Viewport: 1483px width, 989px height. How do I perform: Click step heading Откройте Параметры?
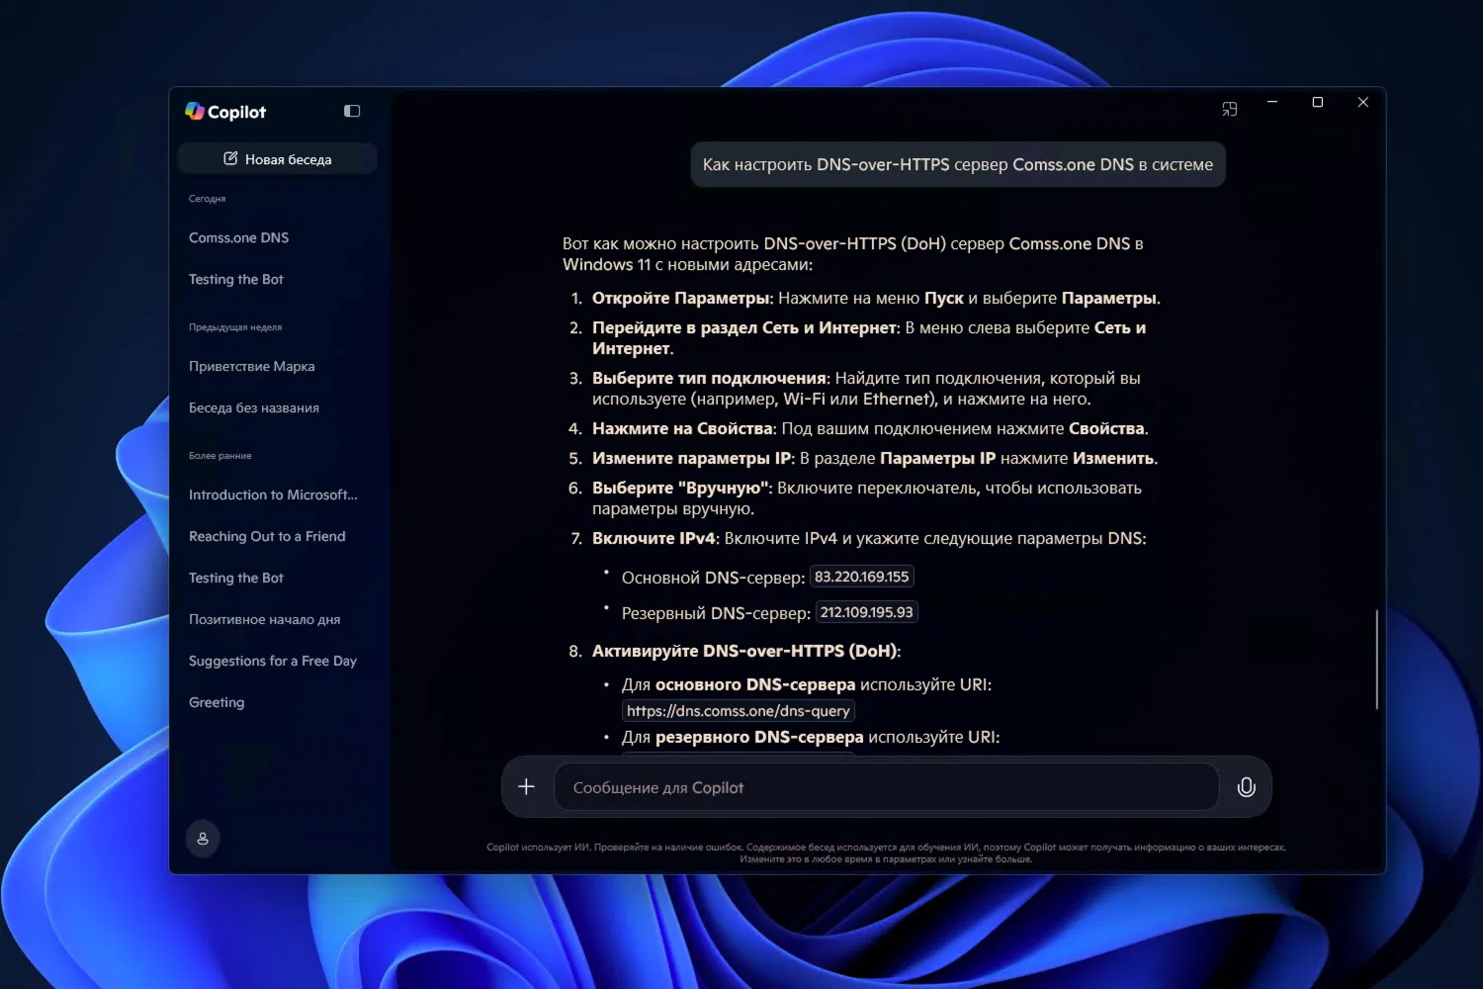[x=680, y=298]
